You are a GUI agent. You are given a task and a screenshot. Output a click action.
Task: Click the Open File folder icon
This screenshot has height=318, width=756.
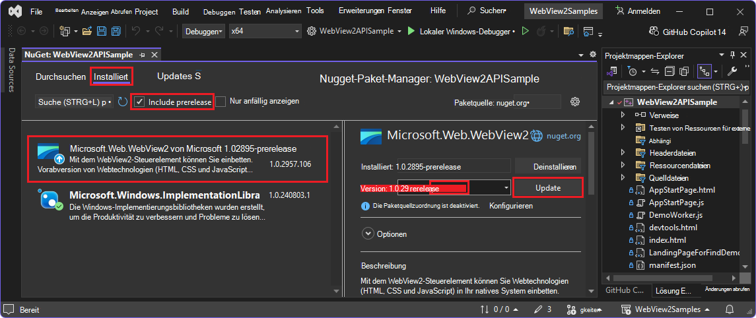point(87,31)
